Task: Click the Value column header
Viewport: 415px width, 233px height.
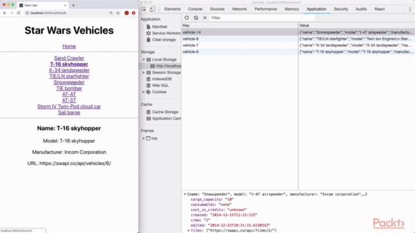Action: pyautogui.click(x=357, y=25)
